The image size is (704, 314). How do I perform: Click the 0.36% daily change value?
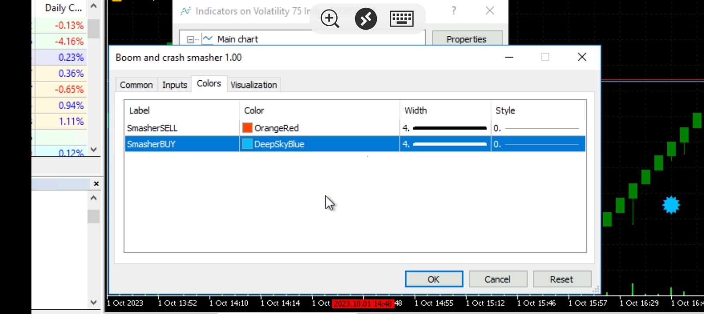(x=71, y=73)
